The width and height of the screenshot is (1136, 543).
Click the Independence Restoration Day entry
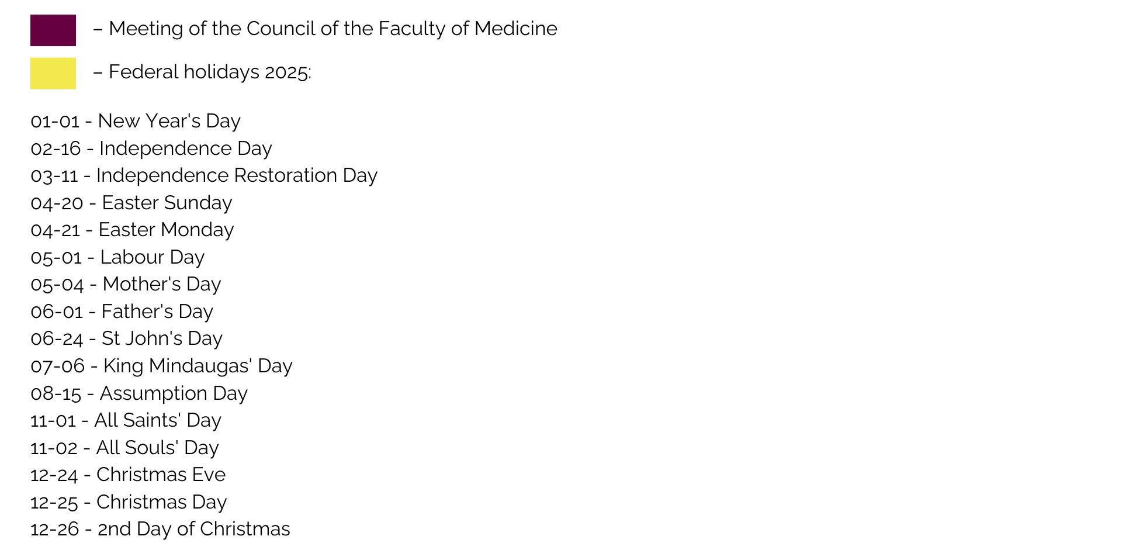point(204,175)
